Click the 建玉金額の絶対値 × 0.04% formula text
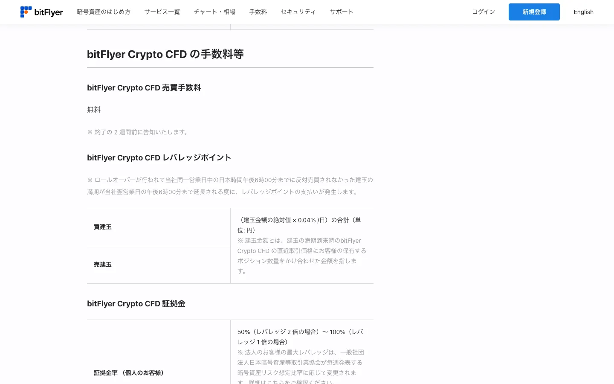 coord(299,225)
